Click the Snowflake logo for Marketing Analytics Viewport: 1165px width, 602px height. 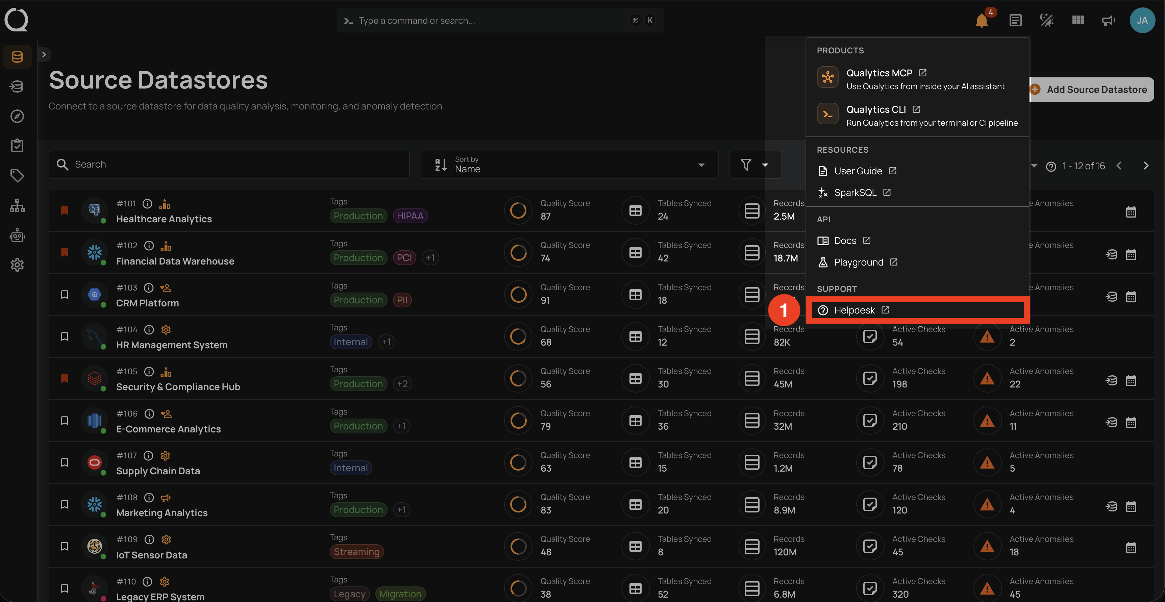[x=95, y=504]
